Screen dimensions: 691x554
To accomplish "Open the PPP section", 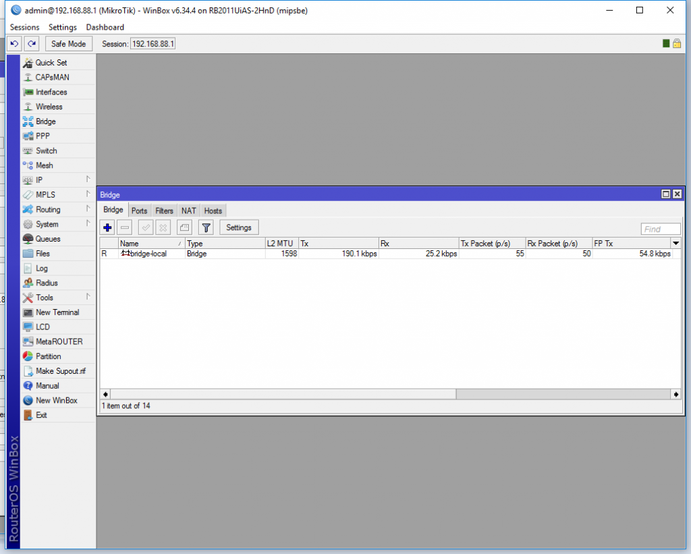I will coord(58,136).
